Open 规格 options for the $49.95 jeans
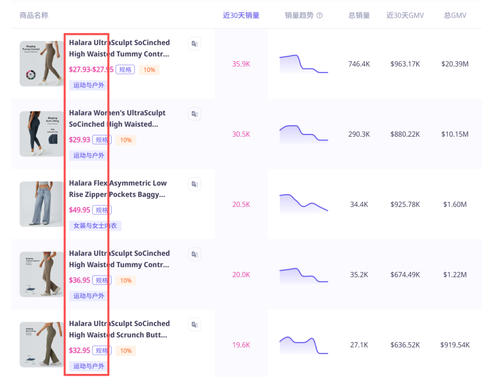 pos(102,210)
